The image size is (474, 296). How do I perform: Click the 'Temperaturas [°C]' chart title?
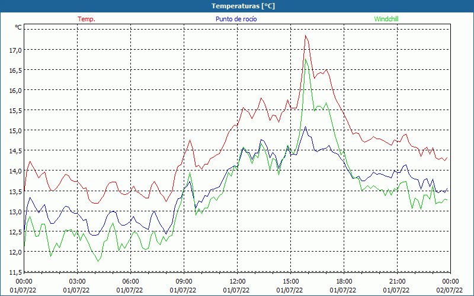[x=243, y=6]
